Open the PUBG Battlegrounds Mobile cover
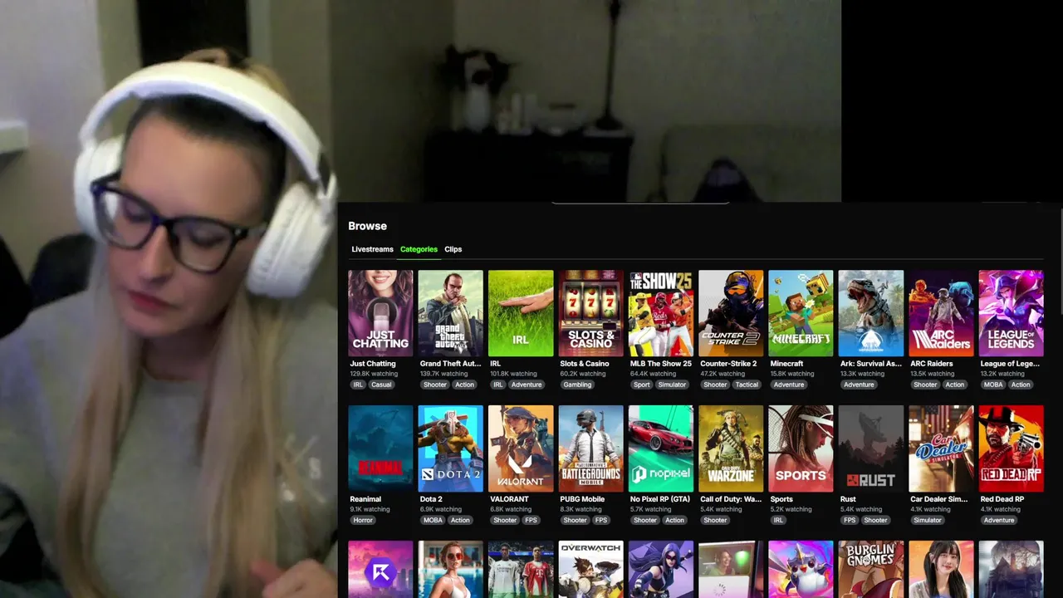The image size is (1063, 598). (x=590, y=448)
